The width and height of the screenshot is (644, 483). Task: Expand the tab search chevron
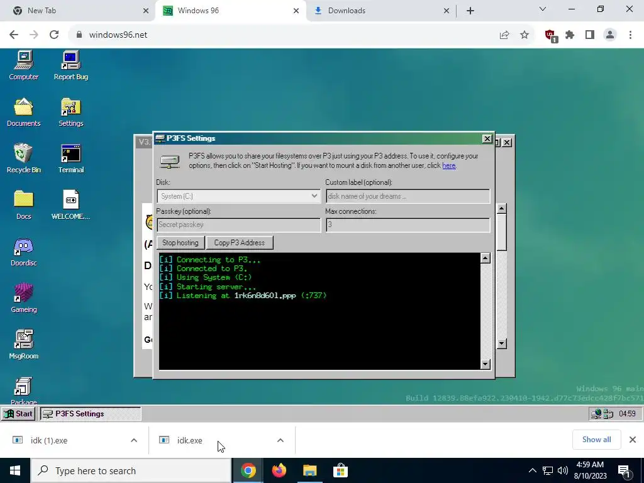(x=543, y=9)
